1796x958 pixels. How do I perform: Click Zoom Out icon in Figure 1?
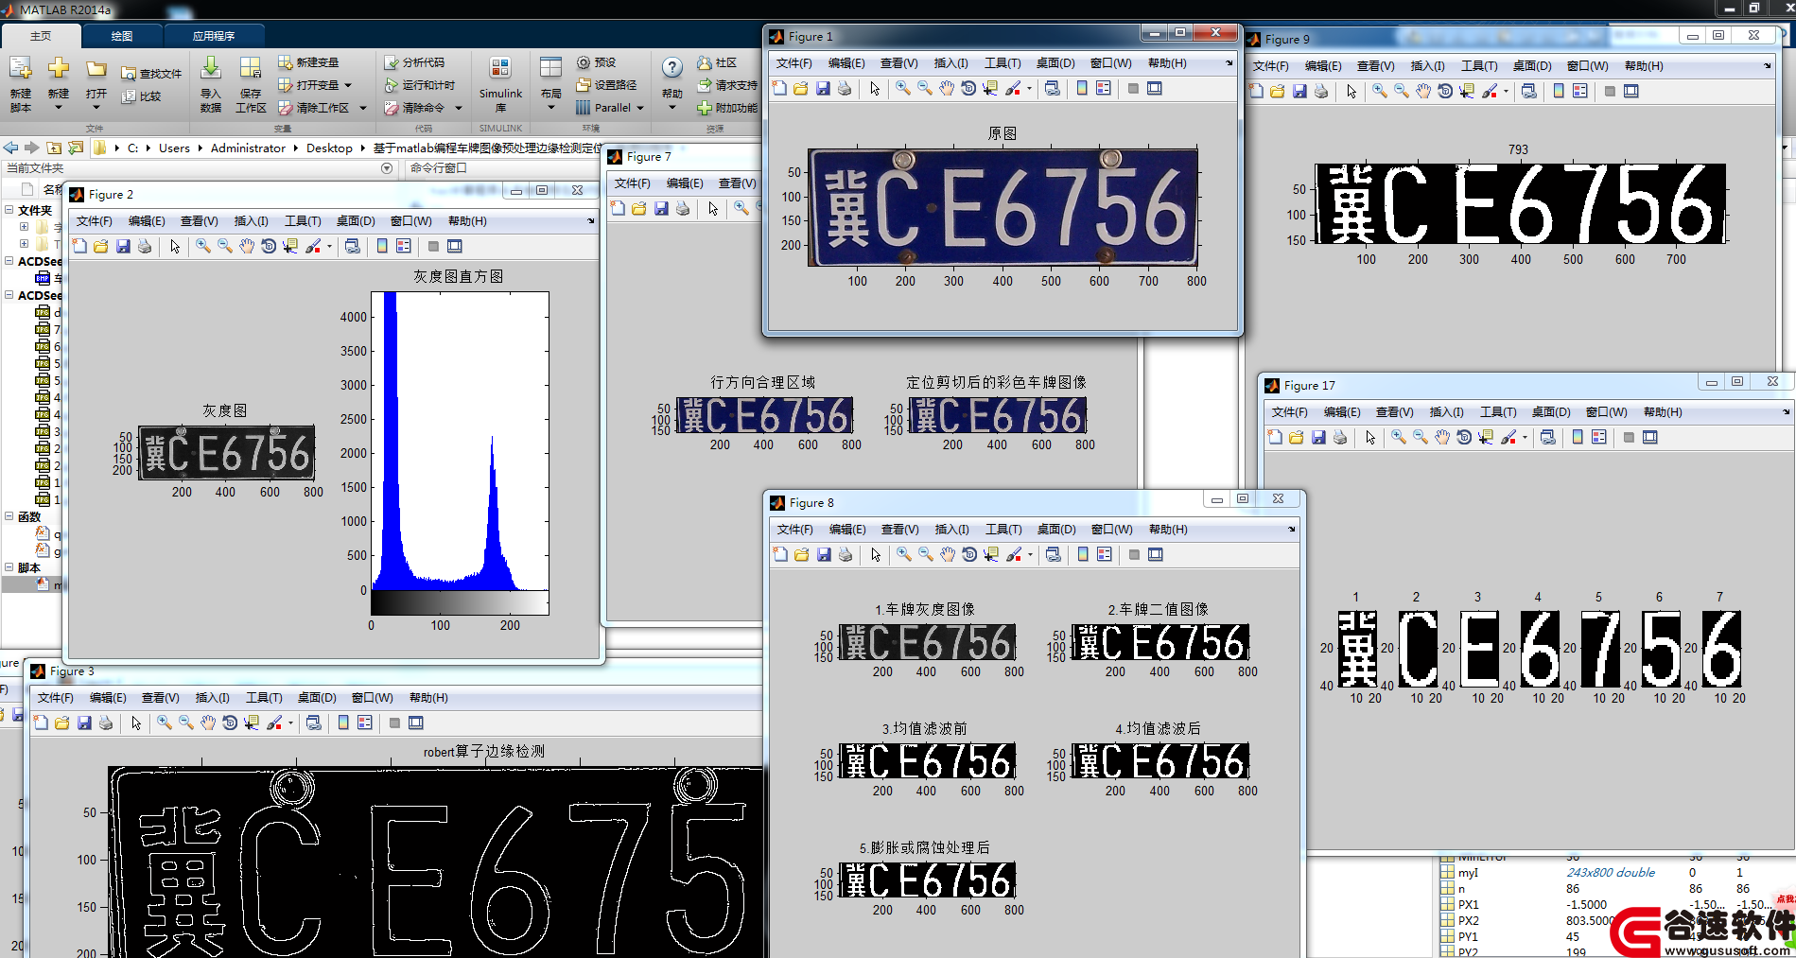tap(925, 88)
